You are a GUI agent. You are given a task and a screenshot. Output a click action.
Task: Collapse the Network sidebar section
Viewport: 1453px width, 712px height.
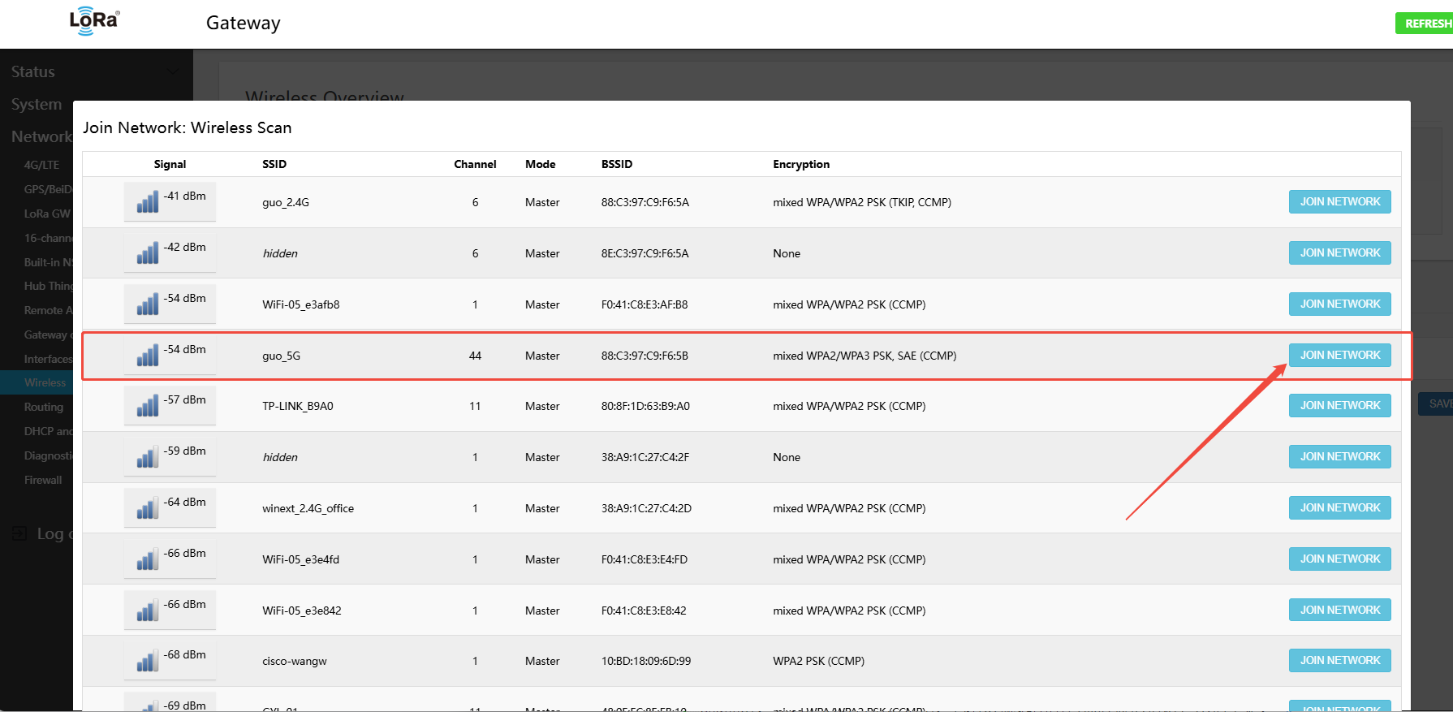pos(41,136)
